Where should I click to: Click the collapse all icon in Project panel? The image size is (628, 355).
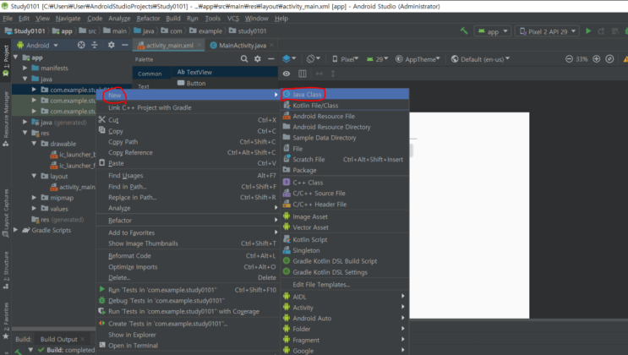click(x=95, y=46)
